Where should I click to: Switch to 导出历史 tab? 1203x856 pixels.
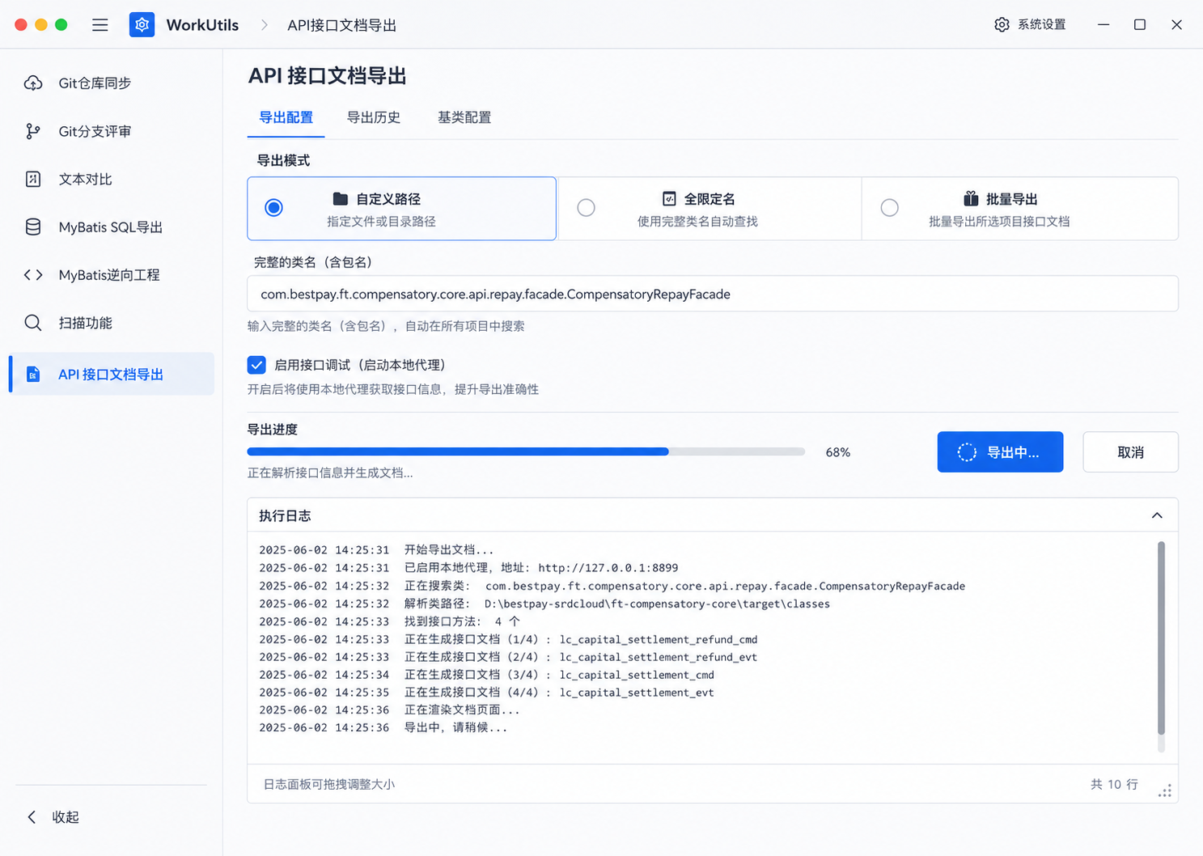pos(374,118)
